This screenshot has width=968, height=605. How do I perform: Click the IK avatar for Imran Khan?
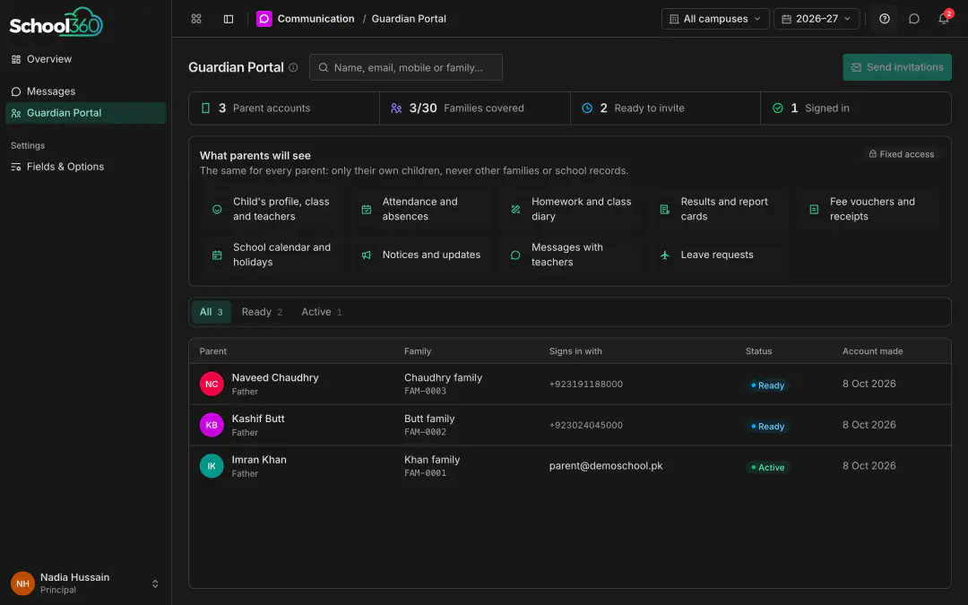coord(212,466)
